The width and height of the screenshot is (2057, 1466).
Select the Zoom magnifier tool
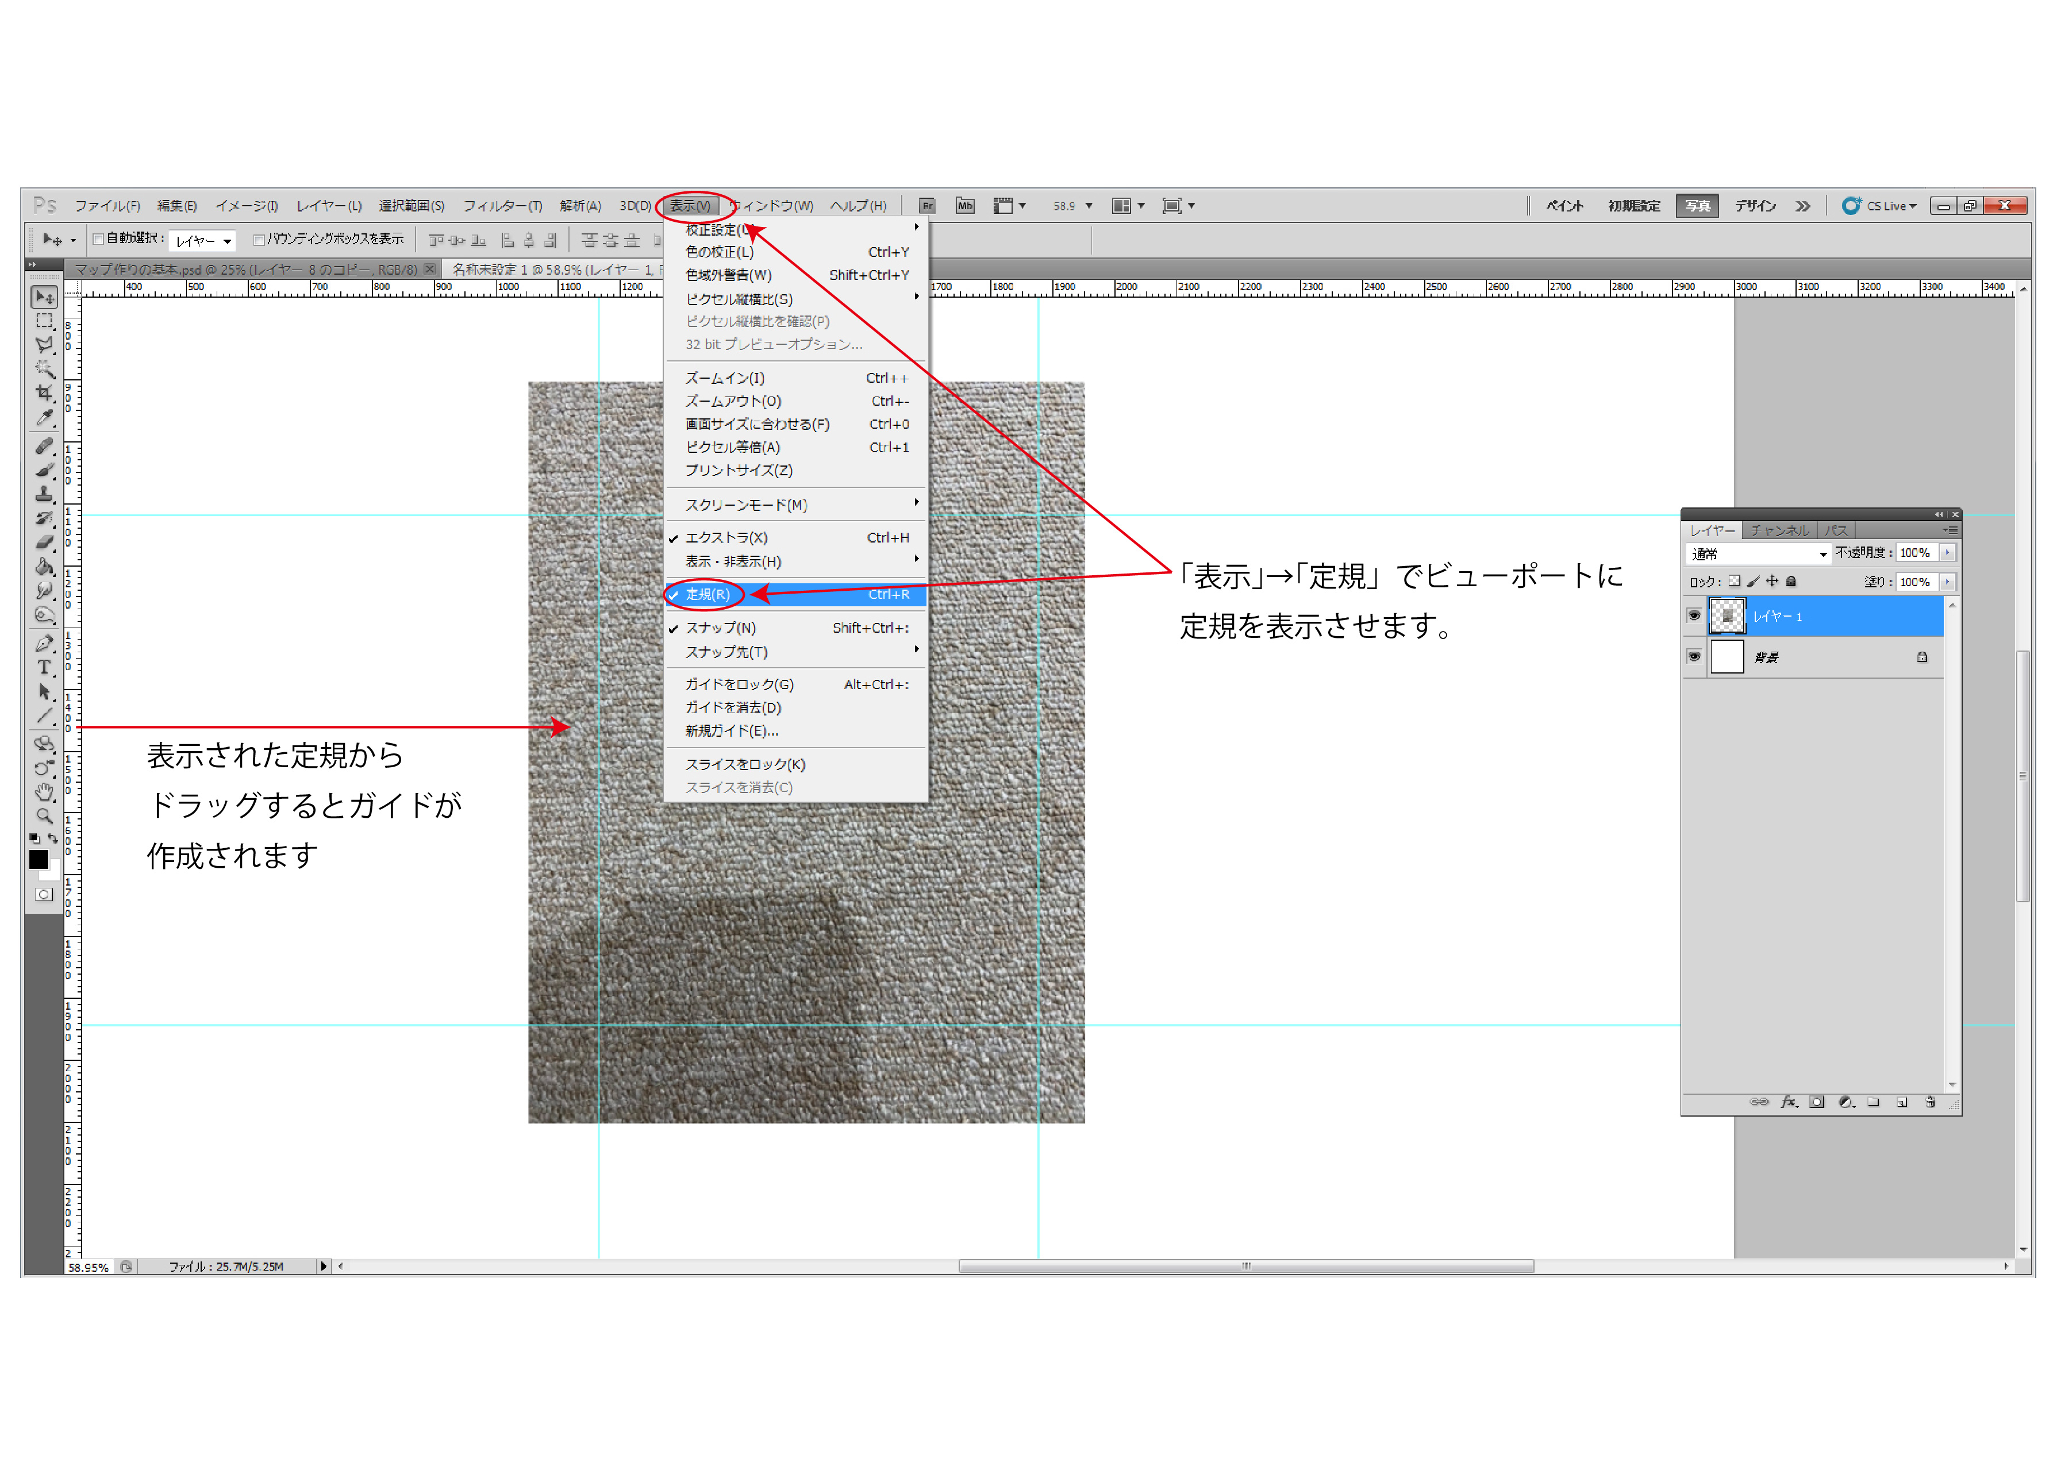click(43, 815)
